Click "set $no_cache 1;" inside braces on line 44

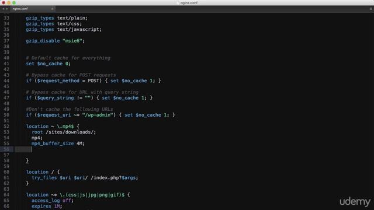(x=133, y=81)
